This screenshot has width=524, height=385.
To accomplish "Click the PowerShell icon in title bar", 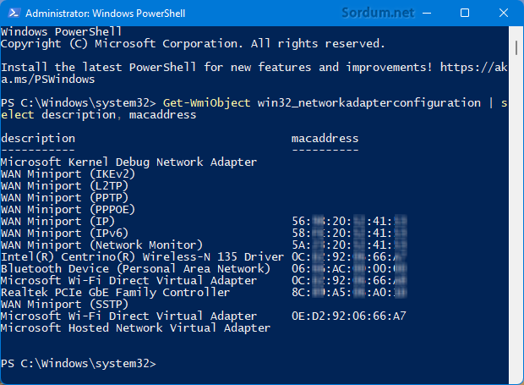I will tap(14, 13).
